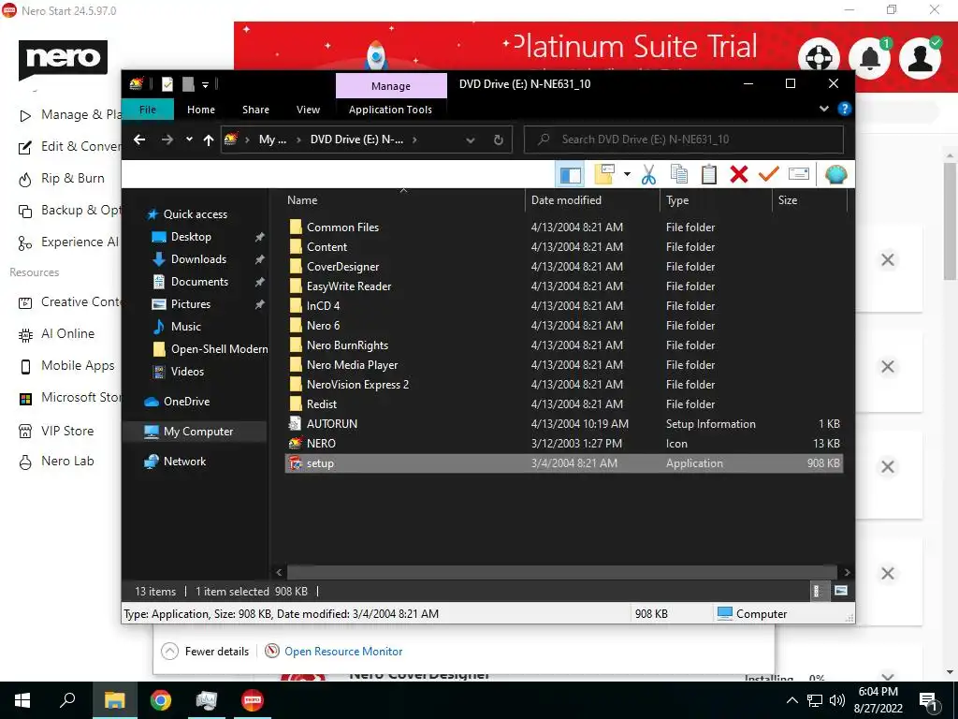The width and height of the screenshot is (958, 719).
Task: Open AI Online in Nero sidebar
Action: [67, 334]
